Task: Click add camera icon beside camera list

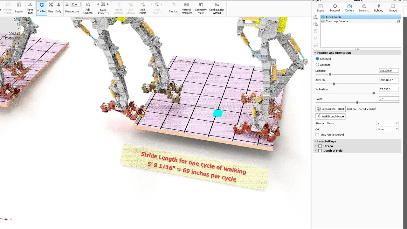Action: tap(315, 17)
